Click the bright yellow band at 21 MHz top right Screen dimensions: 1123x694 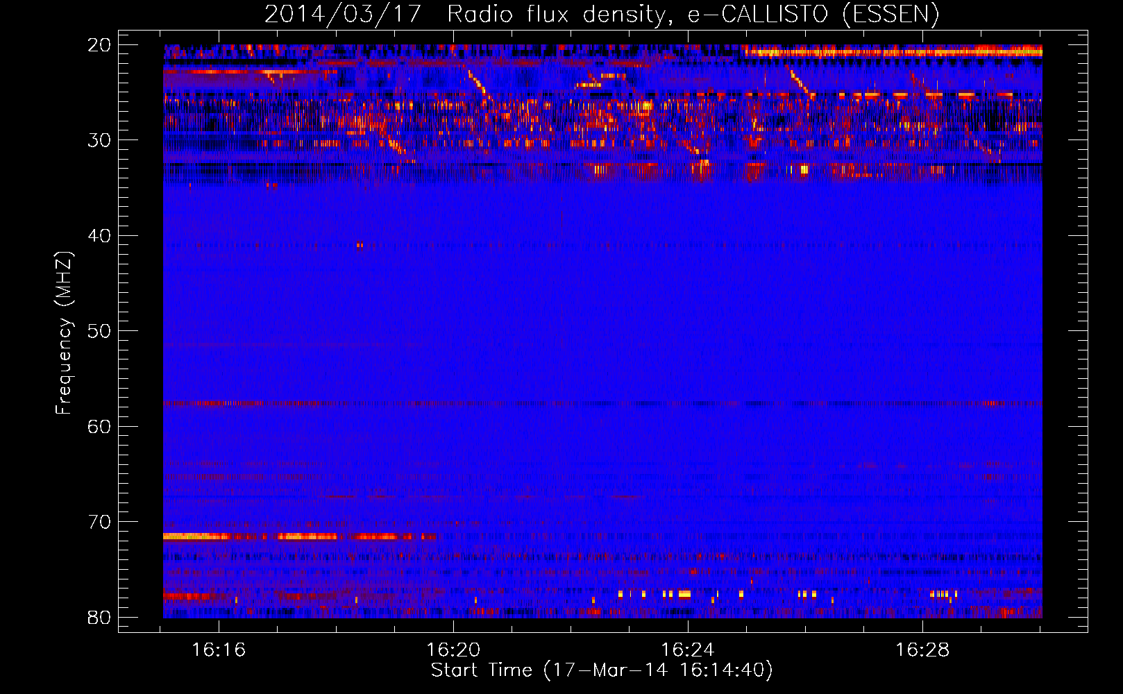[893, 52]
